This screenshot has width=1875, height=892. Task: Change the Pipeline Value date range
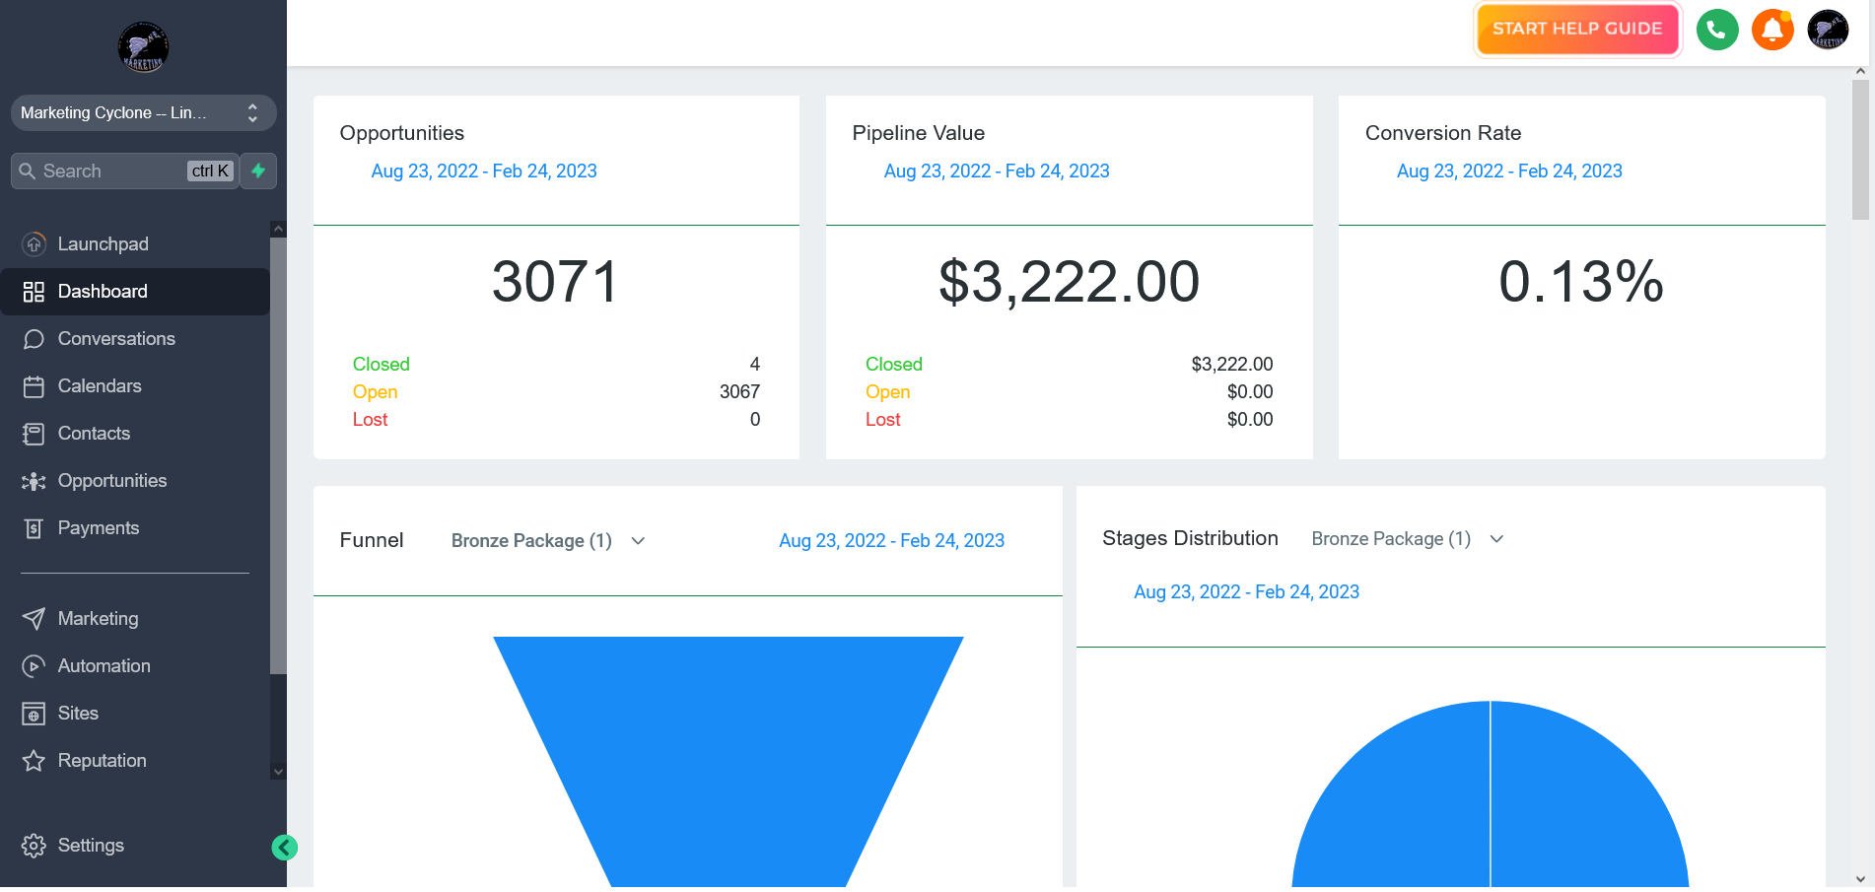(x=996, y=171)
